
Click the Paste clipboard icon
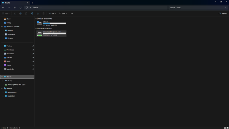click(x=26, y=14)
